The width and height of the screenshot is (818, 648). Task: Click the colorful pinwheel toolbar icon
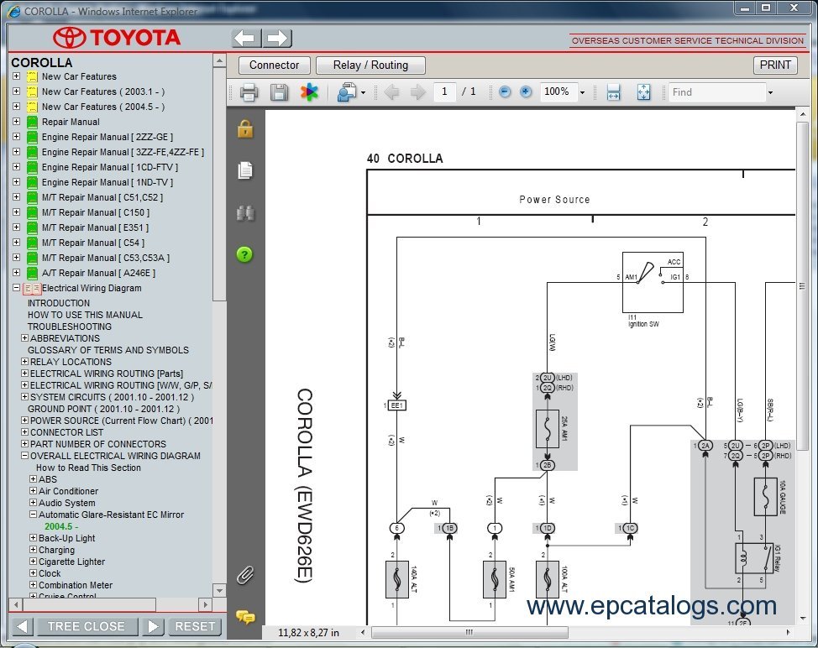click(x=309, y=92)
